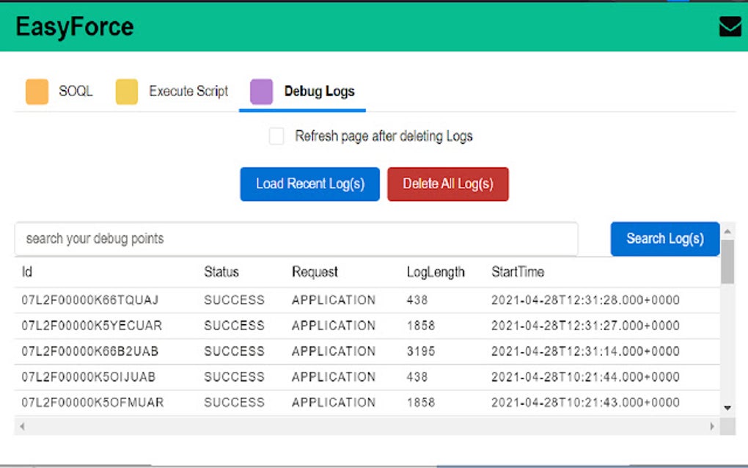This screenshot has height=468, width=748.
Task: Click the horizontal scroll left arrow
Action: (22, 426)
